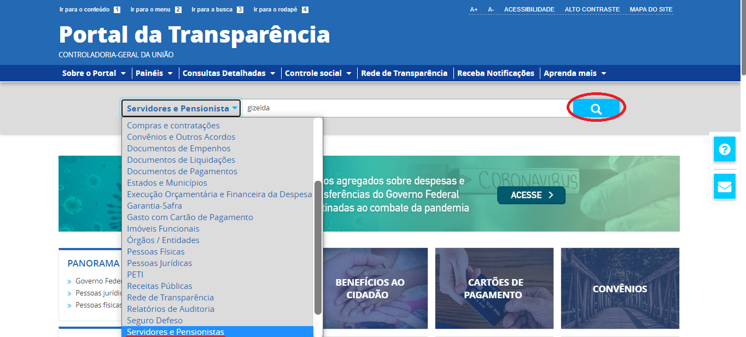Select Imóveis Funcionais option in list
746x337 pixels.
click(163, 229)
